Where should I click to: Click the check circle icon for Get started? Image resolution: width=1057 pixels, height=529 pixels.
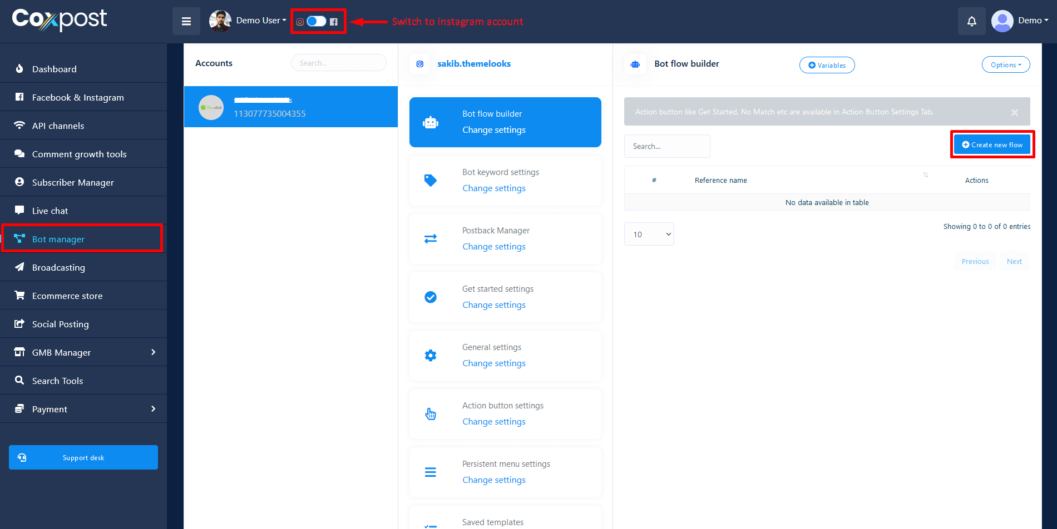[x=431, y=297]
